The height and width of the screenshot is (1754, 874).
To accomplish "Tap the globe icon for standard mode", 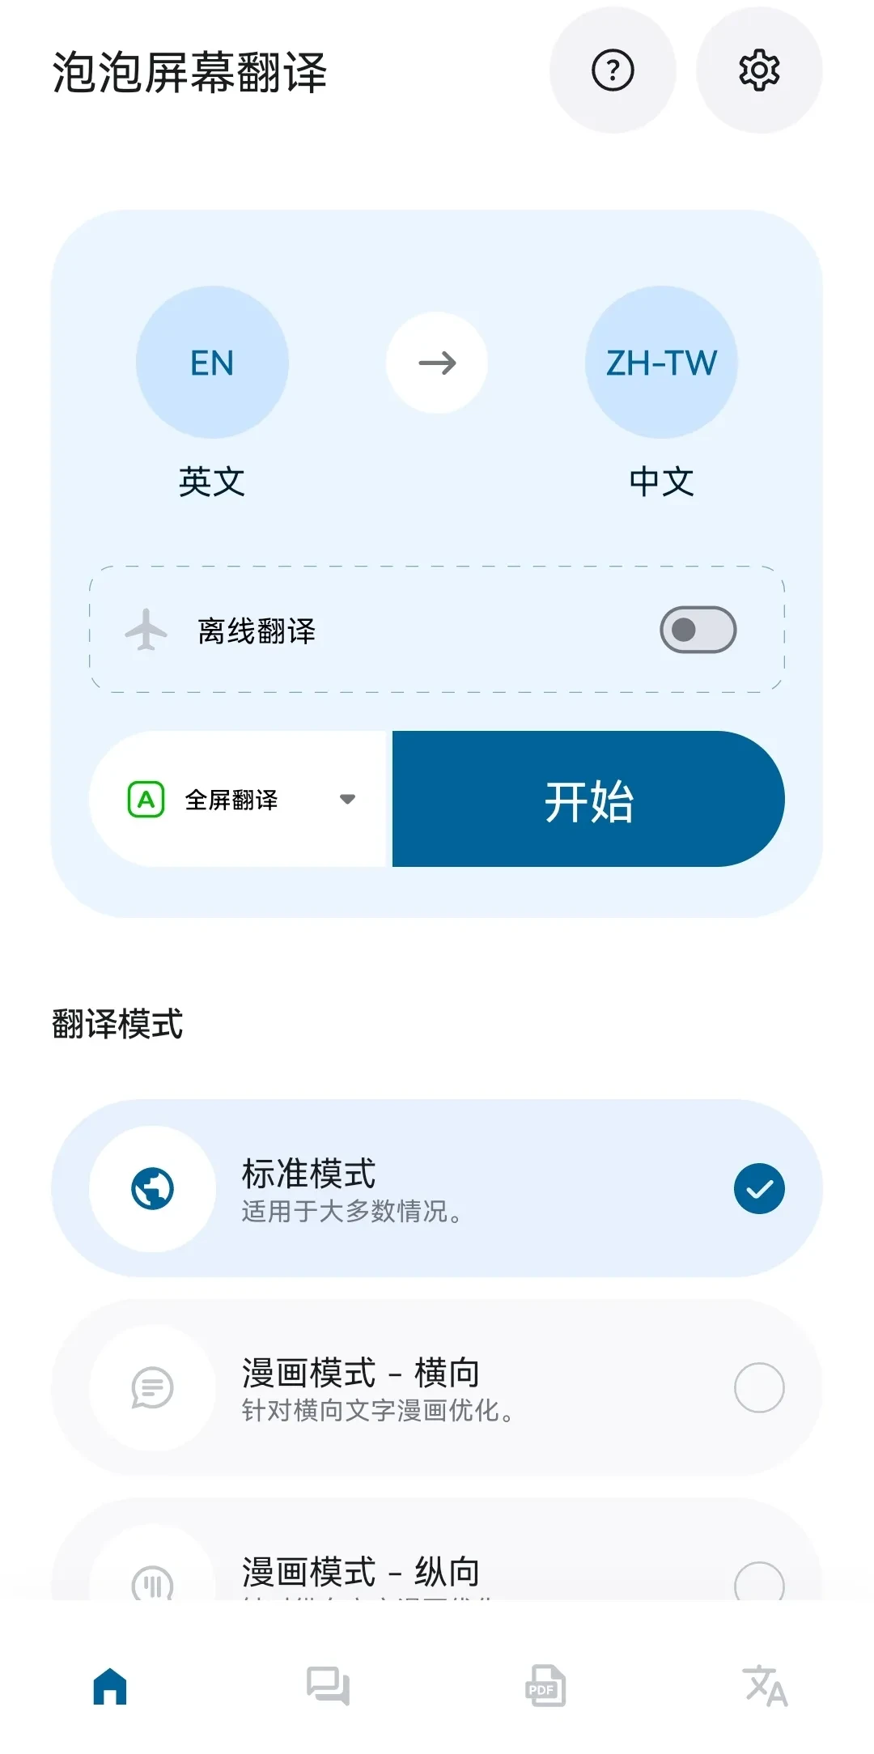I will point(152,1188).
